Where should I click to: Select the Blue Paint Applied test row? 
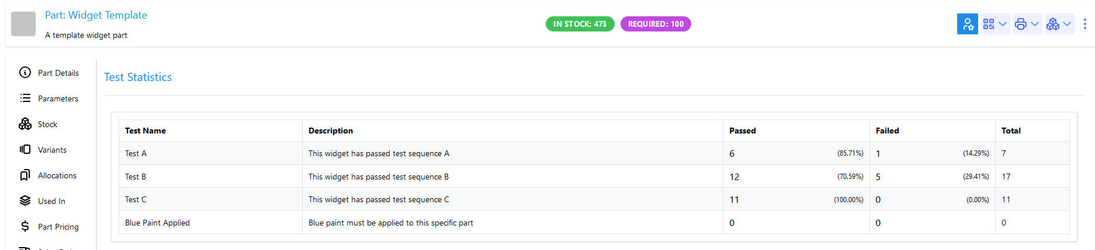[157, 223]
